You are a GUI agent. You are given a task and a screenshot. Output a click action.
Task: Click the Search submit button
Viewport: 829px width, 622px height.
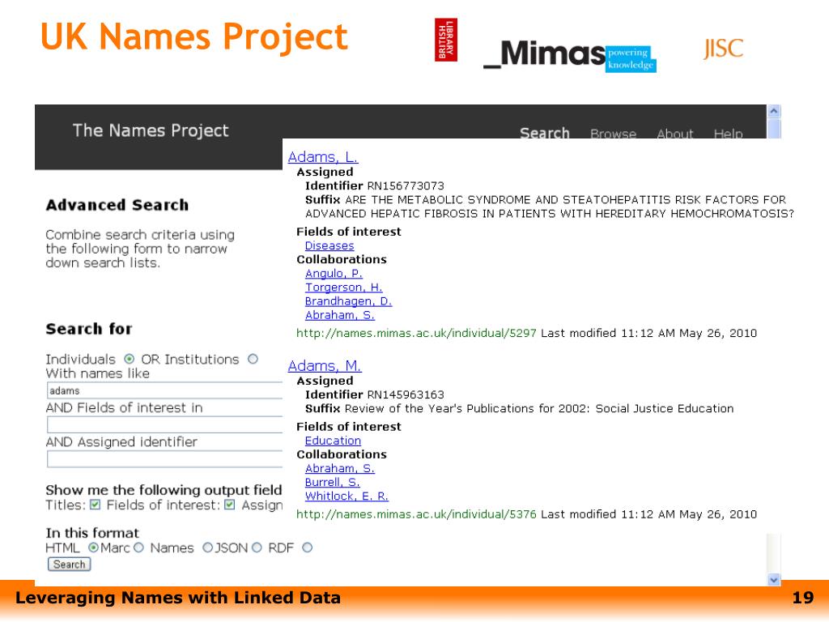pos(70,564)
